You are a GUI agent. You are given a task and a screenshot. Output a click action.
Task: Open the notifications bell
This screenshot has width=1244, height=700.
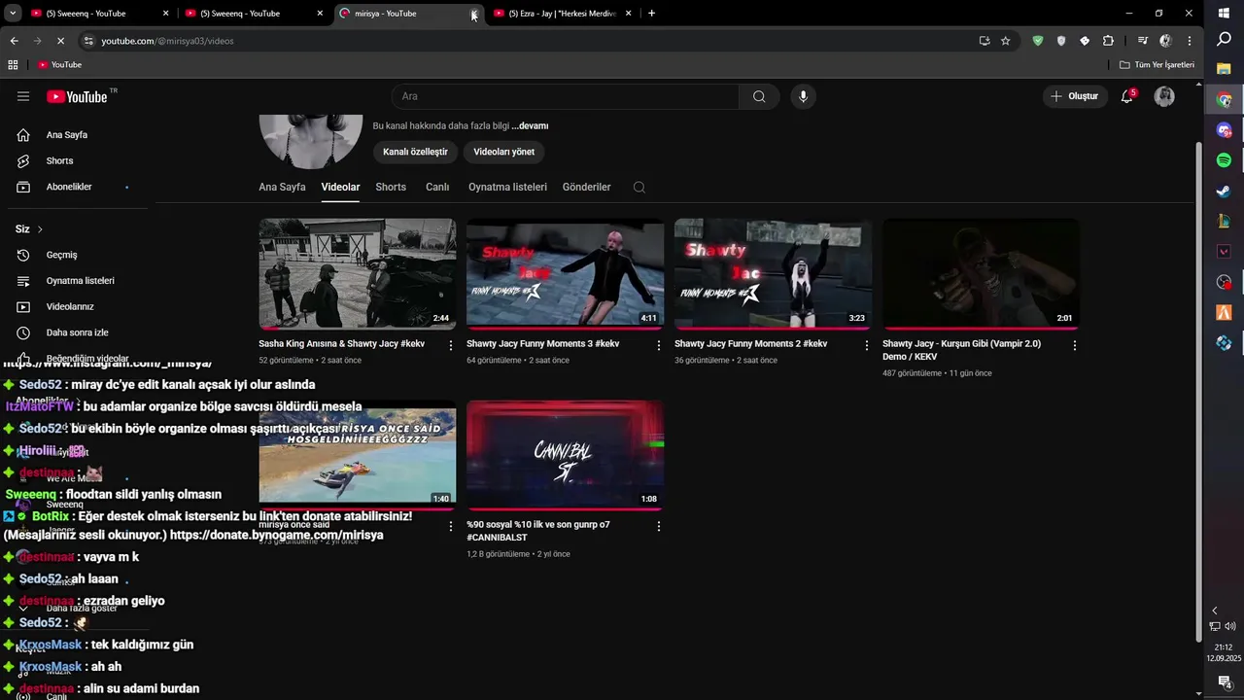pos(1127,96)
